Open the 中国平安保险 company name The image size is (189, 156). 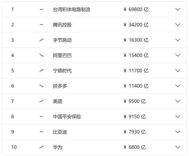tap(67, 117)
